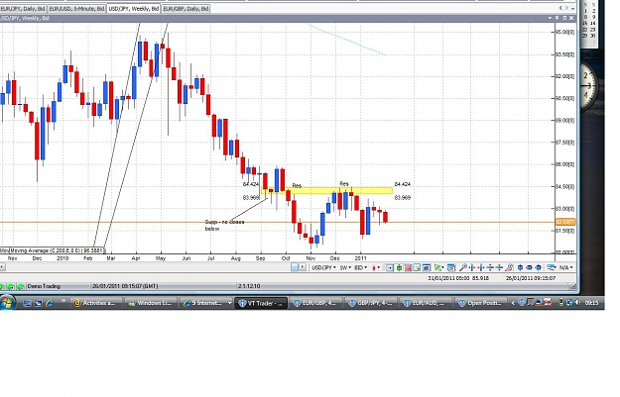The width and height of the screenshot is (620, 397).
Task: Open the indicators list dropdown icon
Action: pos(552,268)
